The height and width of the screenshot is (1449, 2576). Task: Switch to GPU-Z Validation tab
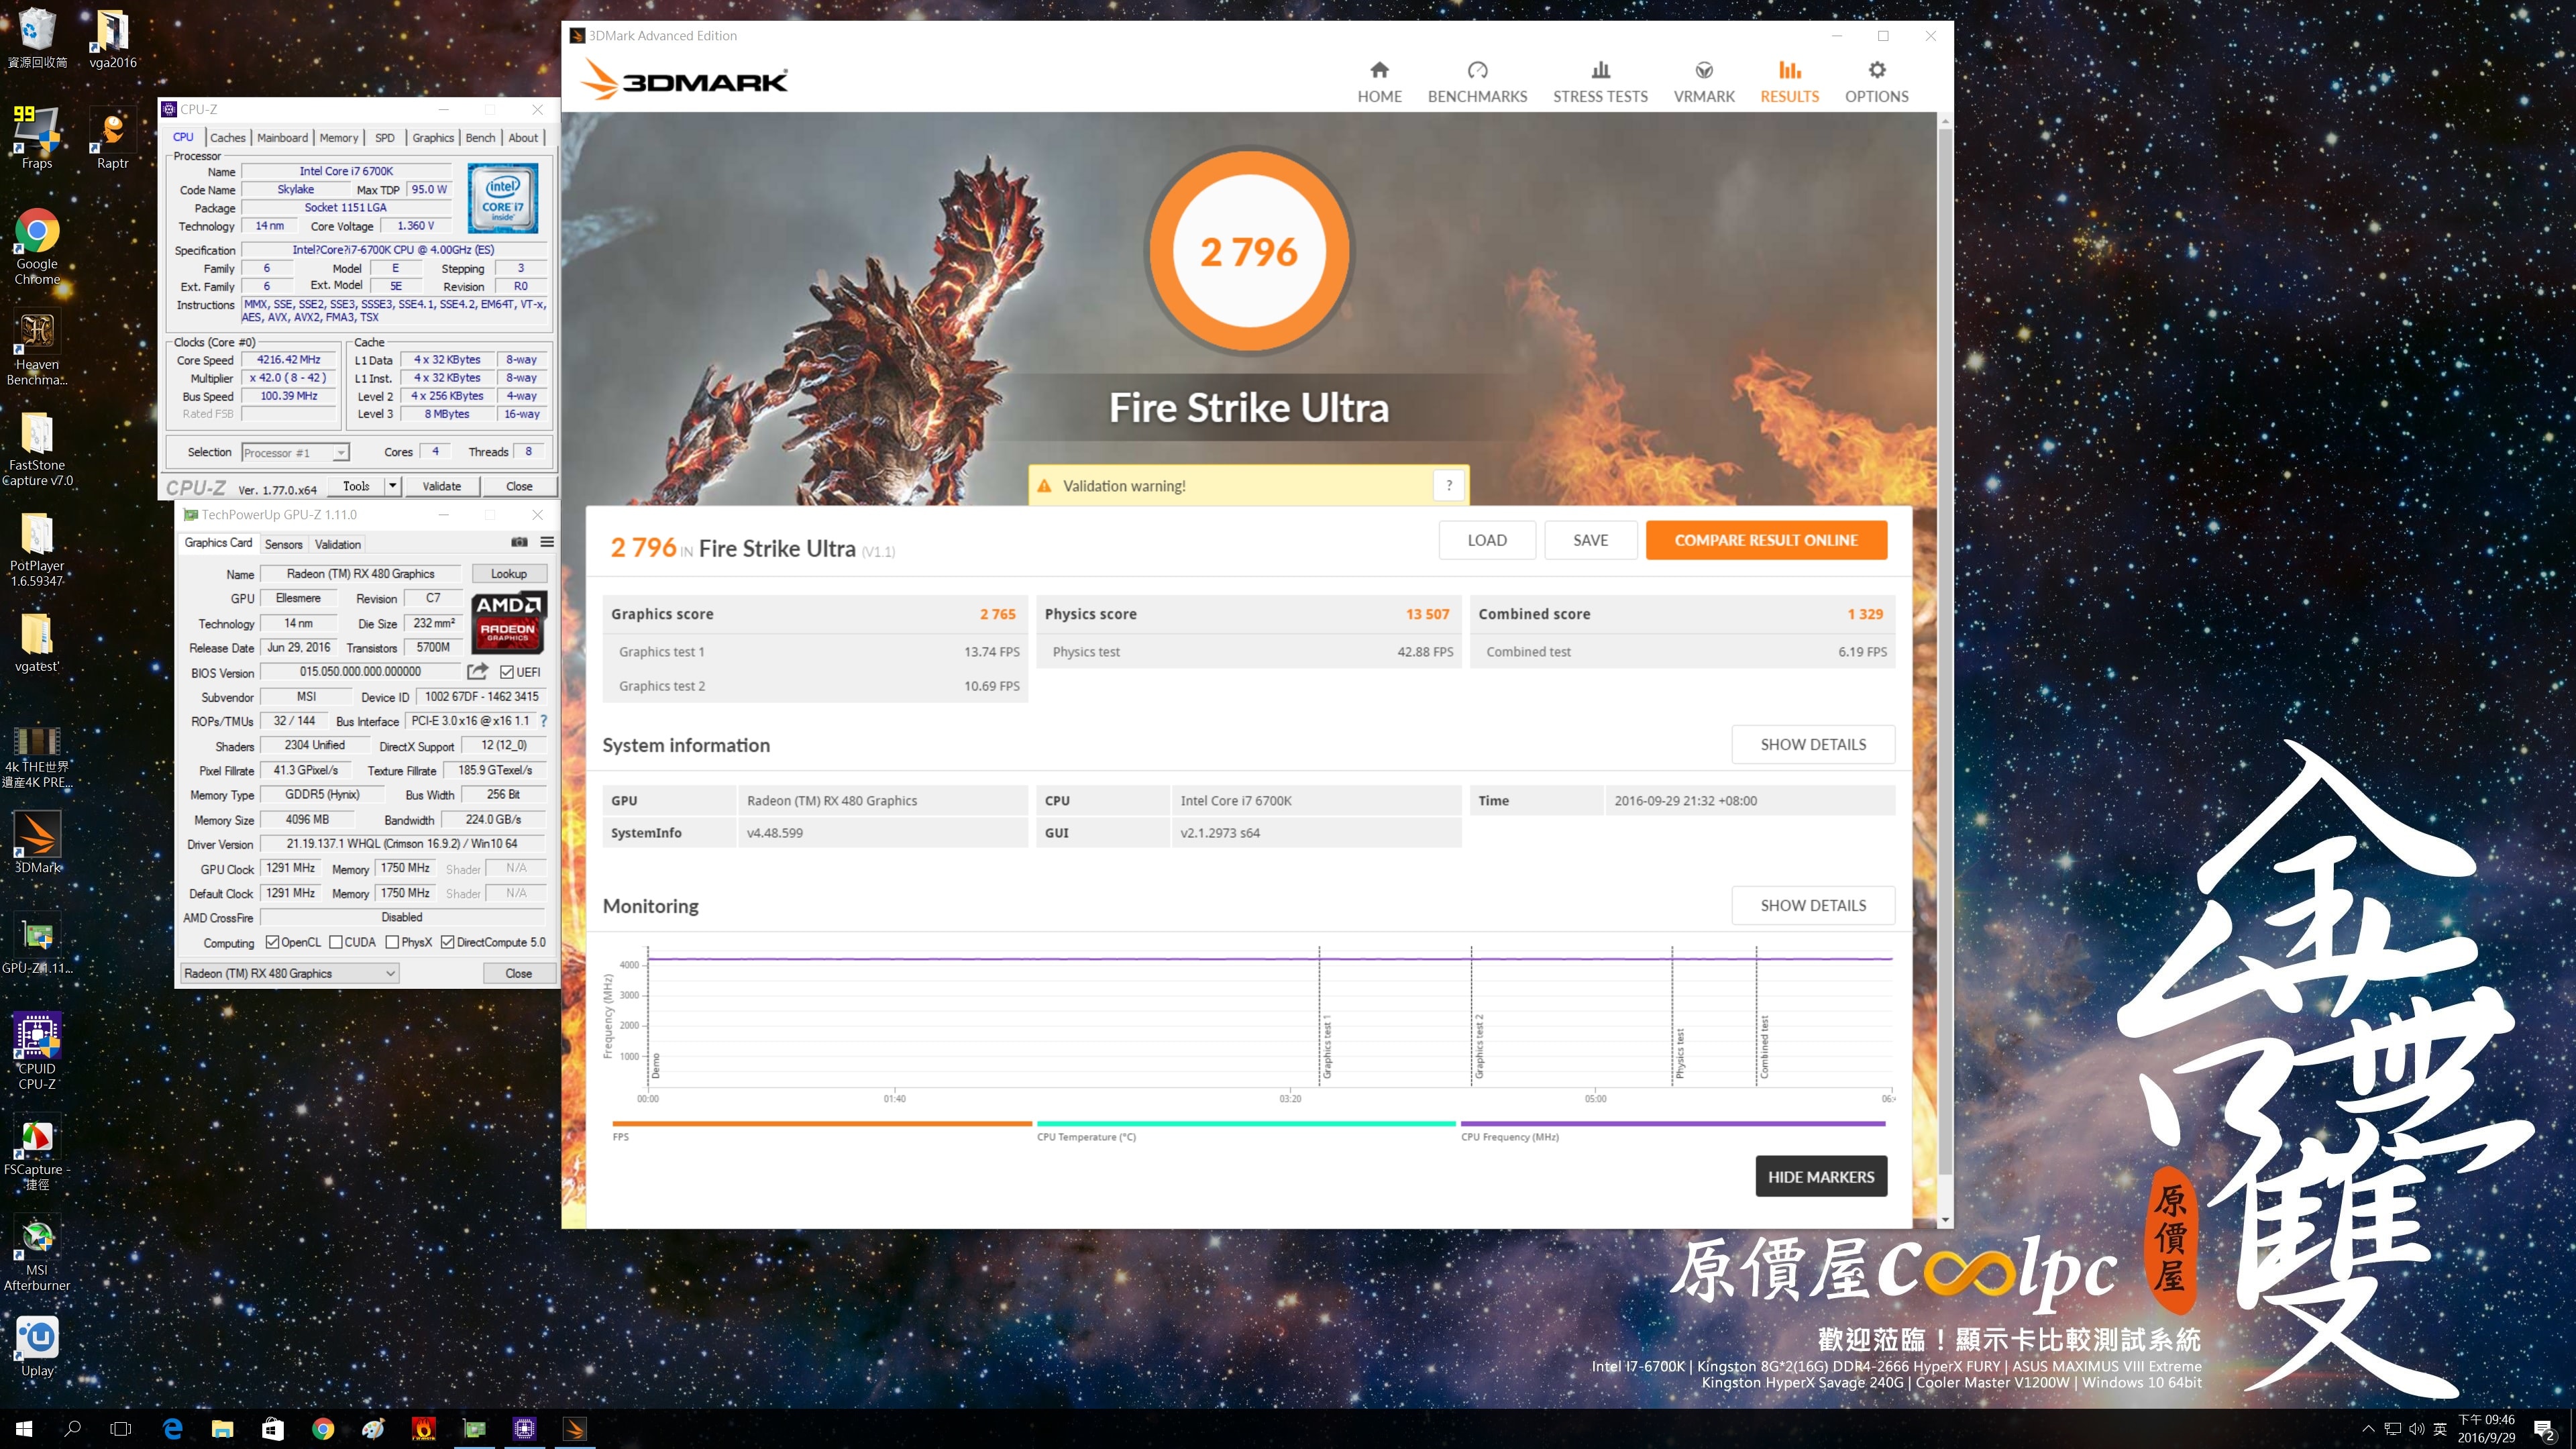tap(337, 544)
